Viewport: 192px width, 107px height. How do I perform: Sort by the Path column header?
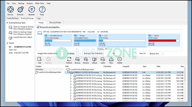point(67,66)
